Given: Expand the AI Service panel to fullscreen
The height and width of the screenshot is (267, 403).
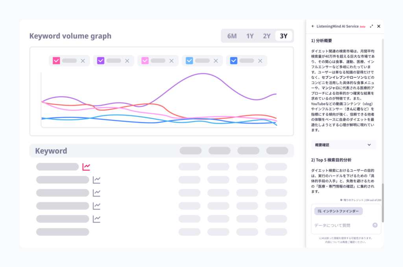Looking at the screenshot, I should coord(371,26).
